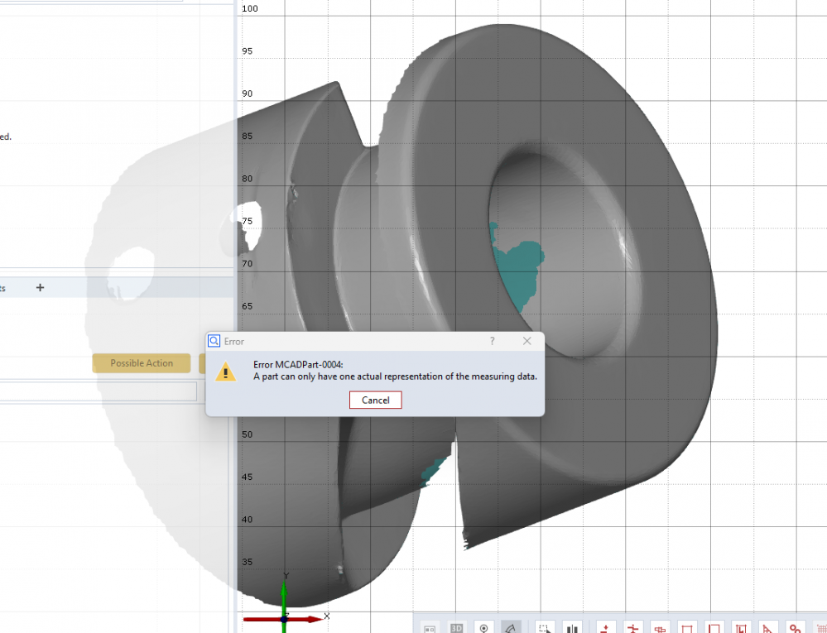The image size is (827, 633).
Task: Click the vertical bars toolbar icon
Action: (x=572, y=628)
